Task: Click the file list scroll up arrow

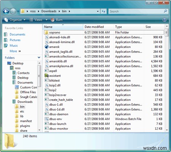Action: [167, 26]
